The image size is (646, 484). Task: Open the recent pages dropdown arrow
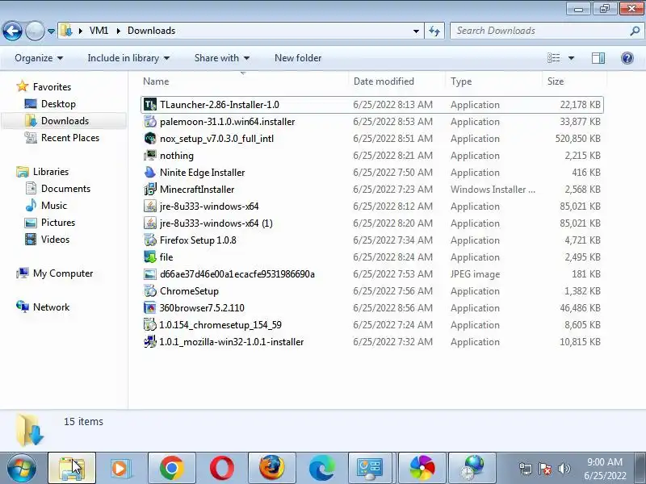(x=51, y=31)
